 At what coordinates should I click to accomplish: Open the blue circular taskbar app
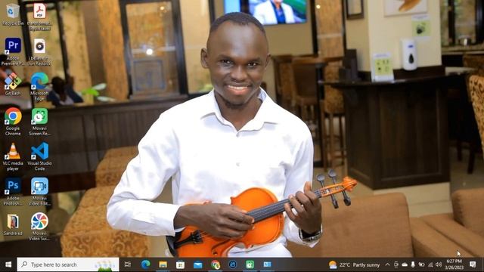point(233,264)
